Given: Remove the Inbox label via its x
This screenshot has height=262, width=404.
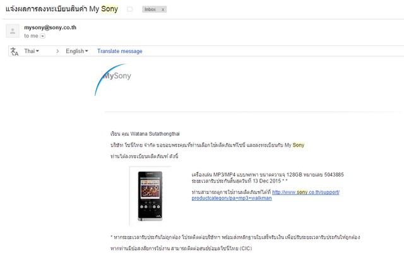Looking at the screenshot, I should [x=163, y=9].
